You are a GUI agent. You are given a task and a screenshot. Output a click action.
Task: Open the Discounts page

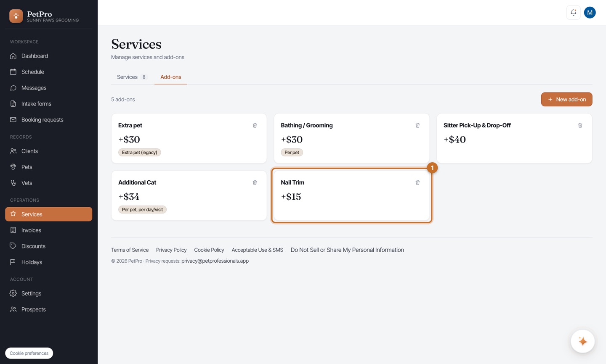click(x=48, y=246)
